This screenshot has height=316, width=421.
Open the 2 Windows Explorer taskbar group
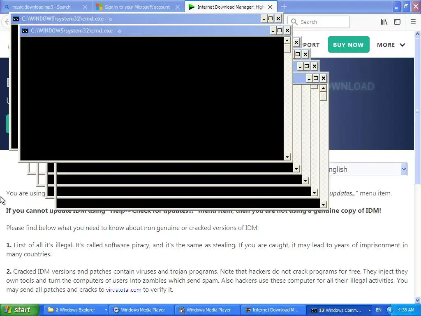pos(76,310)
